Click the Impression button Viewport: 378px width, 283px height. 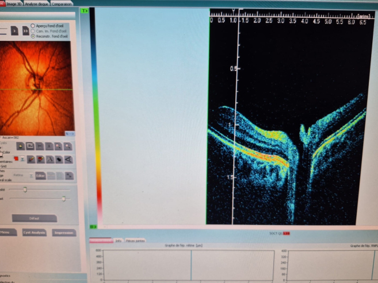[x=64, y=232]
